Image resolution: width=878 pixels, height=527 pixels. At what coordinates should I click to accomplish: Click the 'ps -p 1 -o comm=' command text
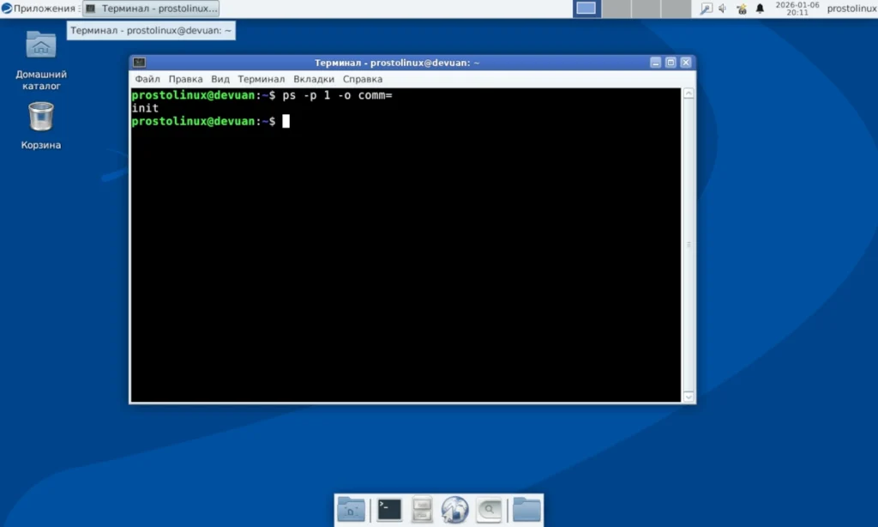coord(337,95)
